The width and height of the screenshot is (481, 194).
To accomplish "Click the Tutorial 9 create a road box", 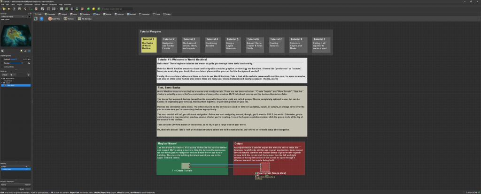I will click(321, 45).
